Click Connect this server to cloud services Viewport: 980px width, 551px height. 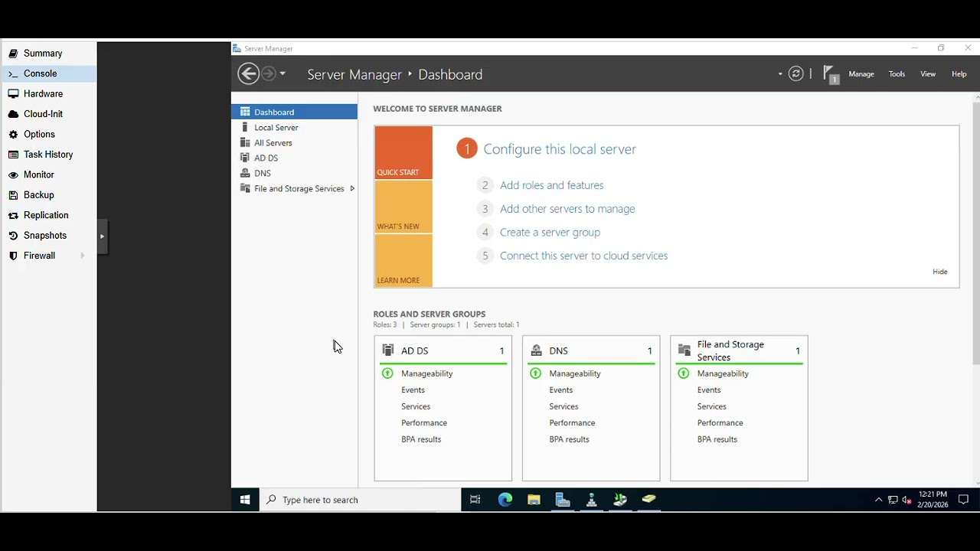(x=583, y=256)
